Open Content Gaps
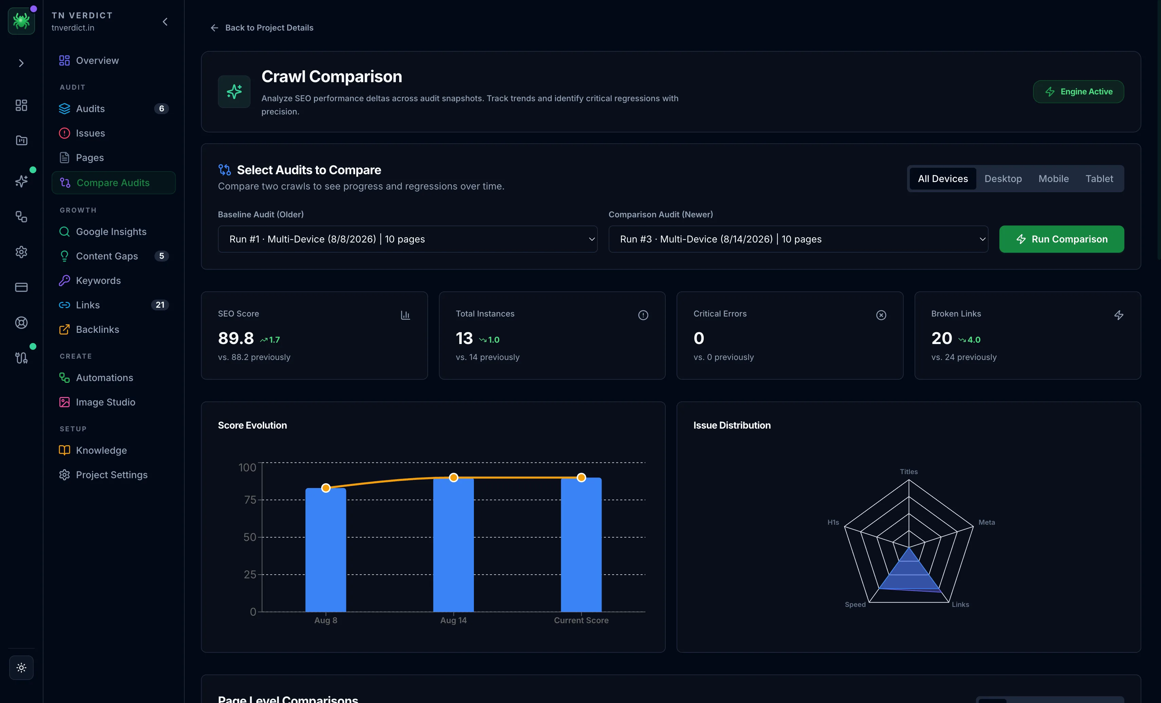This screenshot has height=703, width=1161. point(114,256)
